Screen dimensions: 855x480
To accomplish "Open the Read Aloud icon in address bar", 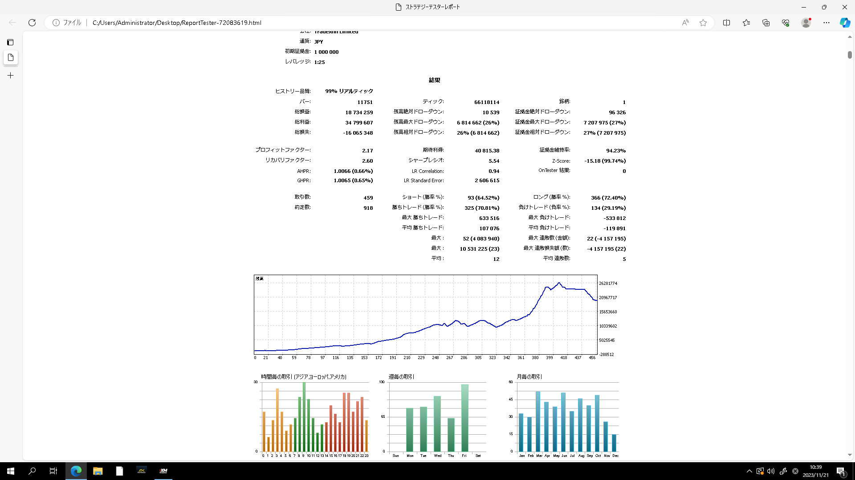I will tap(685, 23).
